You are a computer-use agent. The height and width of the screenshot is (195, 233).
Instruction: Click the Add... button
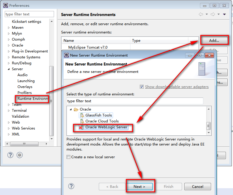[x=214, y=40]
